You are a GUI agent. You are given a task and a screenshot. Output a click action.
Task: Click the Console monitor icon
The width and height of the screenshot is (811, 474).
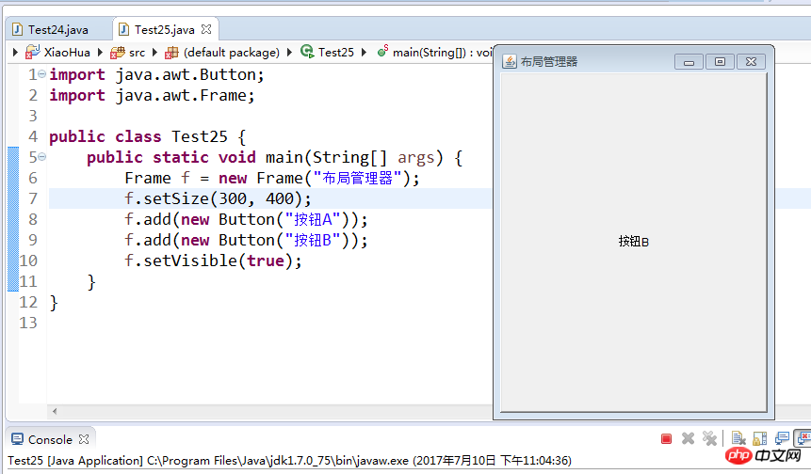(x=17, y=439)
